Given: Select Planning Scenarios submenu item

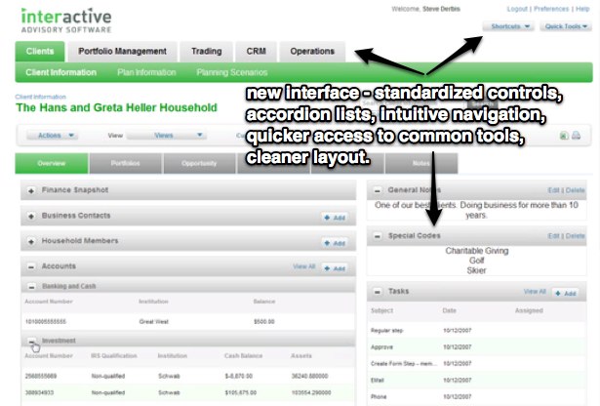Looking at the screenshot, I should pyautogui.click(x=232, y=72).
